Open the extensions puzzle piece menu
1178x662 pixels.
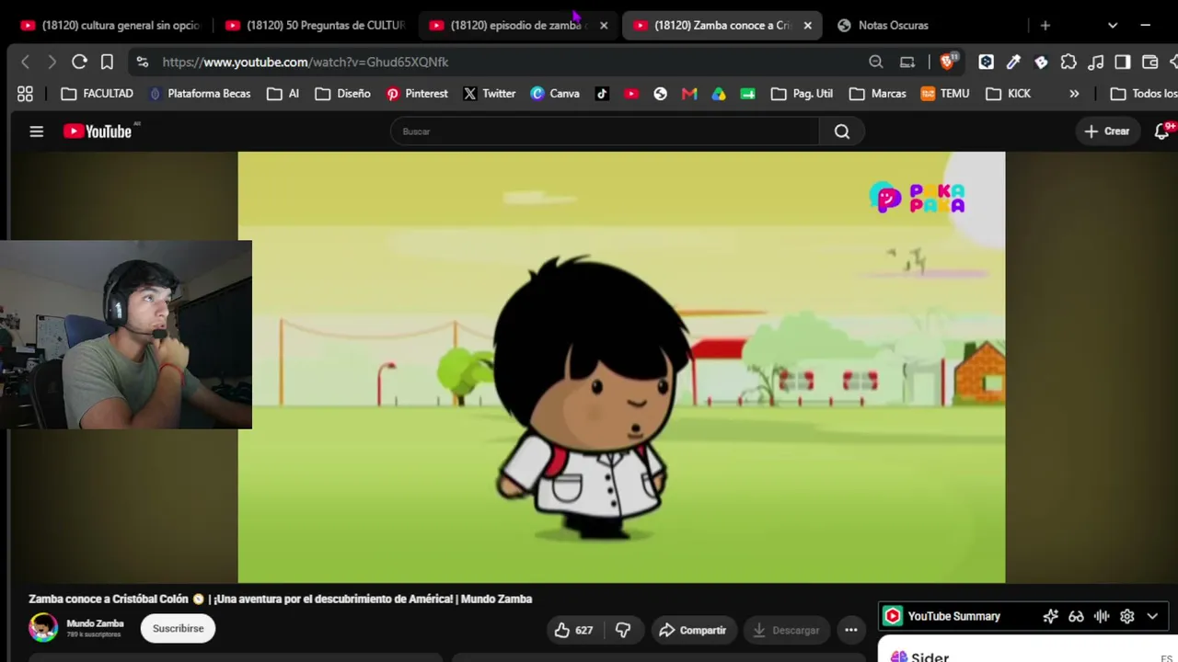coord(1068,62)
